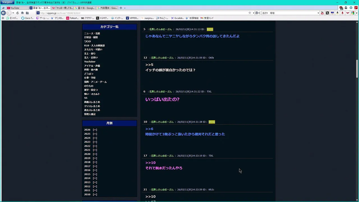Open the search engines overflow dropdown
Screen dimensions: 359x202
point(356,13)
